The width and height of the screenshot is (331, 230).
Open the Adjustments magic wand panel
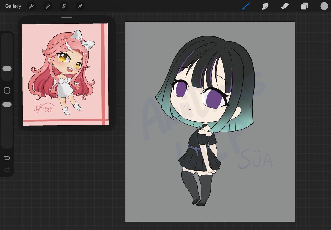(x=47, y=6)
